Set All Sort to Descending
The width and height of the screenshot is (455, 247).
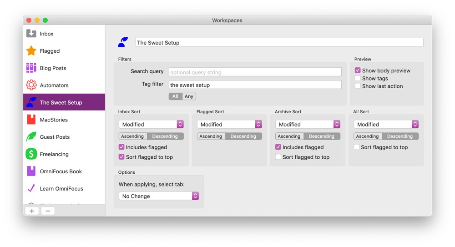coord(400,136)
